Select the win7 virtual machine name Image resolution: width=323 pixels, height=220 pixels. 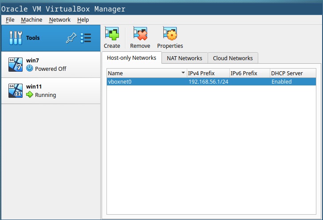[32, 61]
